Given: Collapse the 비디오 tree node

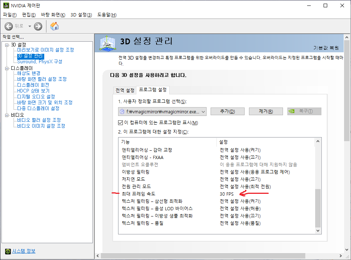Looking at the screenshot, I should [7, 115].
